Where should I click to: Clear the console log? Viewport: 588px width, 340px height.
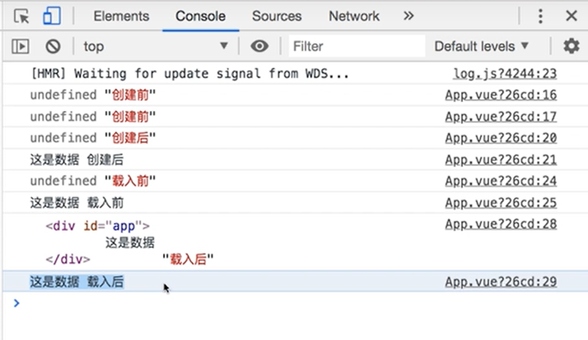(x=53, y=47)
